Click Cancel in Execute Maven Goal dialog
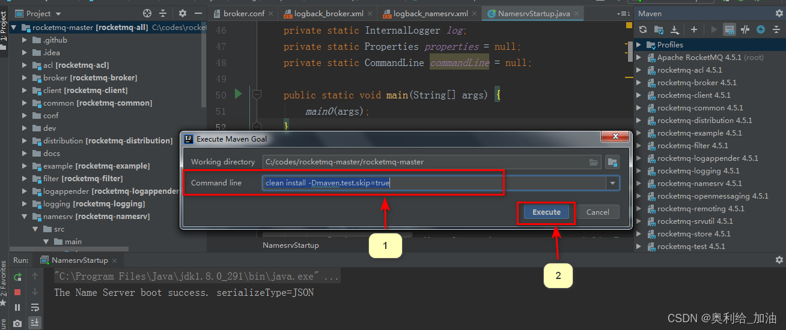Image resolution: width=786 pixels, height=330 pixels. click(x=598, y=212)
